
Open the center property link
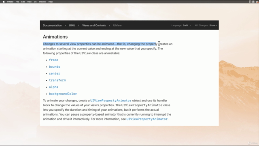point(55,73)
